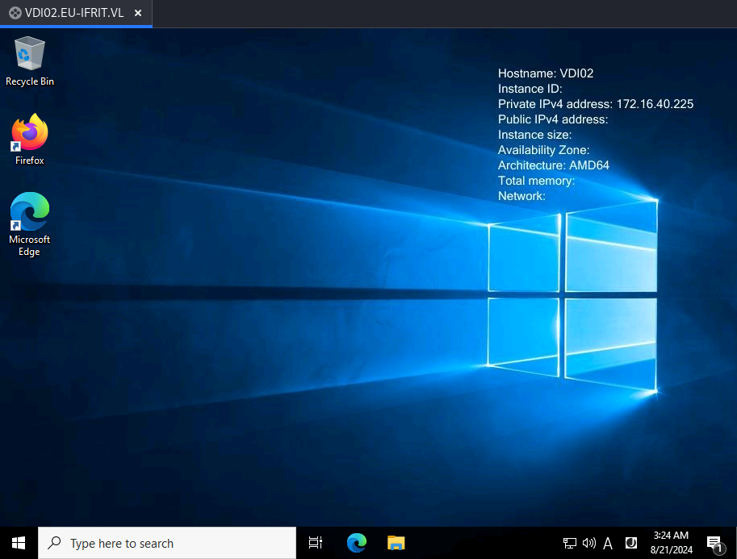Open the Action Center notifications icon
This screenshot has width=737, height=559.
(714, 544)
